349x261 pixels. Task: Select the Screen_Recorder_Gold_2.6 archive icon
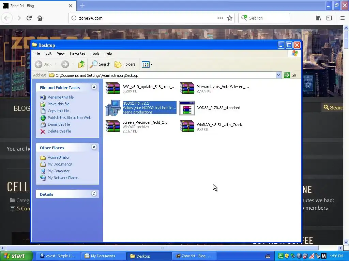(x=113, y=126)
